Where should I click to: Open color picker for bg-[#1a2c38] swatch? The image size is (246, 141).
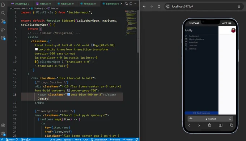pyautogui.click(x=92, y=45)
